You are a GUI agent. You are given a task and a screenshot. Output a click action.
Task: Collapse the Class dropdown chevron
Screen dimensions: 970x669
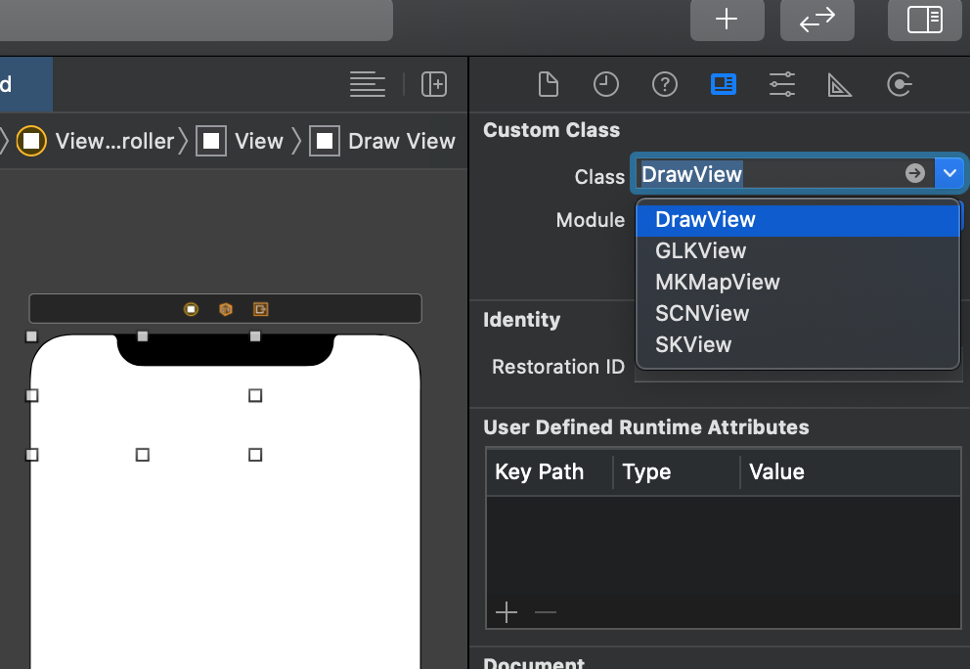coord(949,173)
